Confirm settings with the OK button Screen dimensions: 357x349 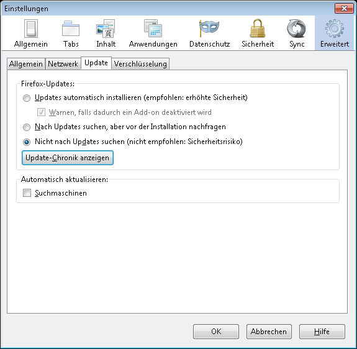[216, 332]
